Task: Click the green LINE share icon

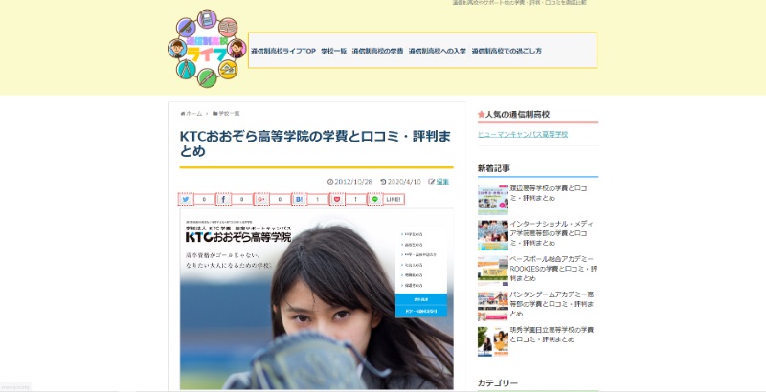Action: [x=374, y=199]
